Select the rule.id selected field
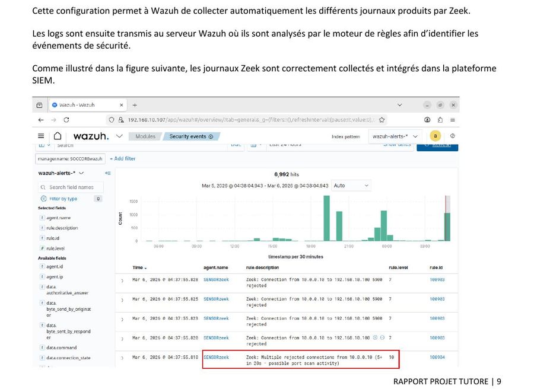 (52, 238)
